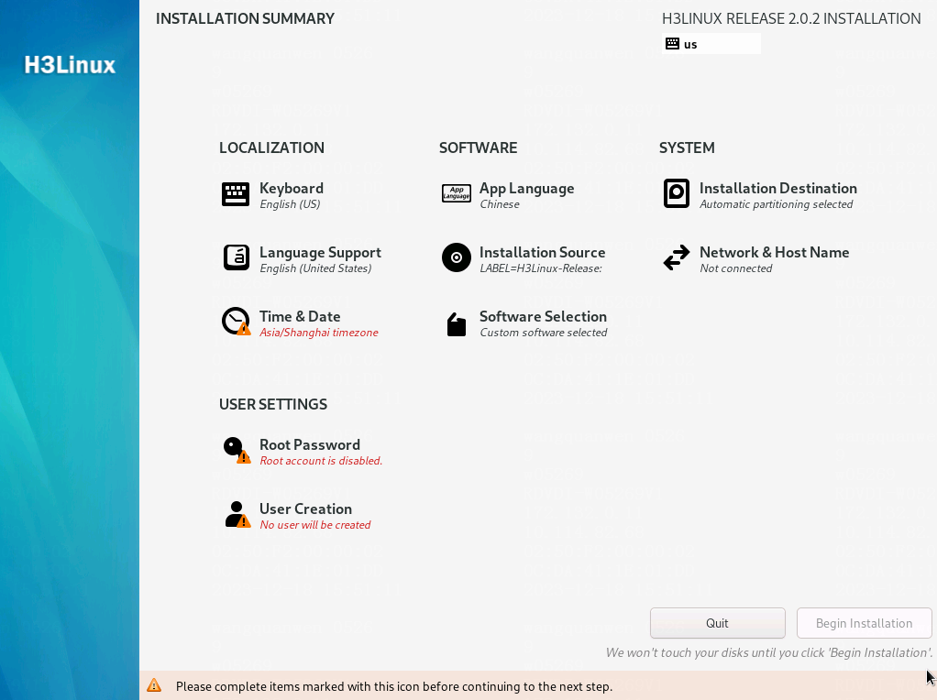Viewport: 937px width, 700px height.
Task: Click the 'Custom software selected' status text
Action: (x=544, y=333)
